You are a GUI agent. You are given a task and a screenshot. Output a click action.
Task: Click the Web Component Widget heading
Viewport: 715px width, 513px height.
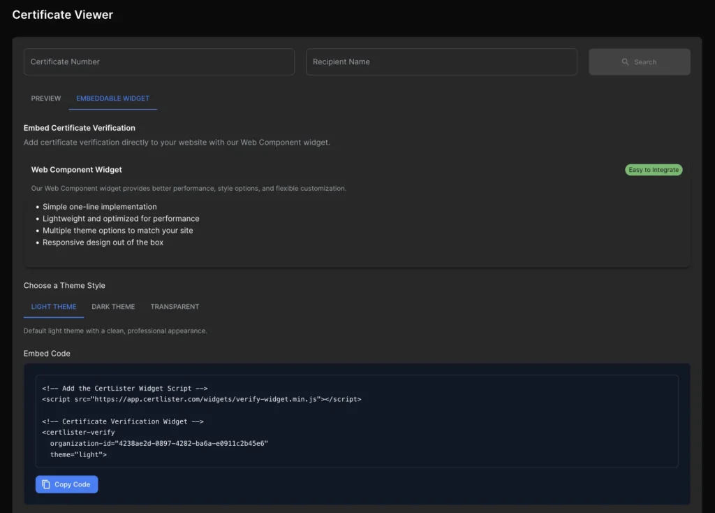[77, 170]
